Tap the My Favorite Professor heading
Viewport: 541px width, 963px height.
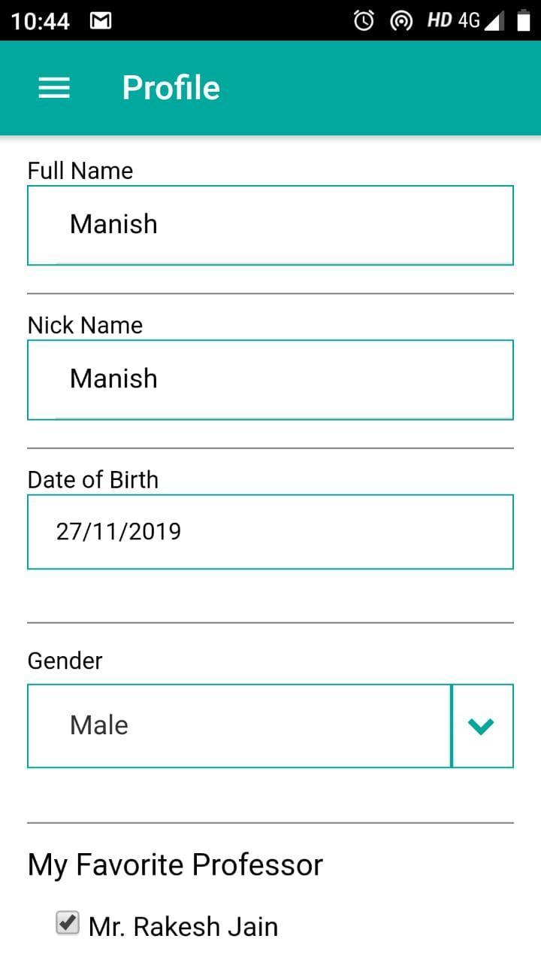(175, 864)
